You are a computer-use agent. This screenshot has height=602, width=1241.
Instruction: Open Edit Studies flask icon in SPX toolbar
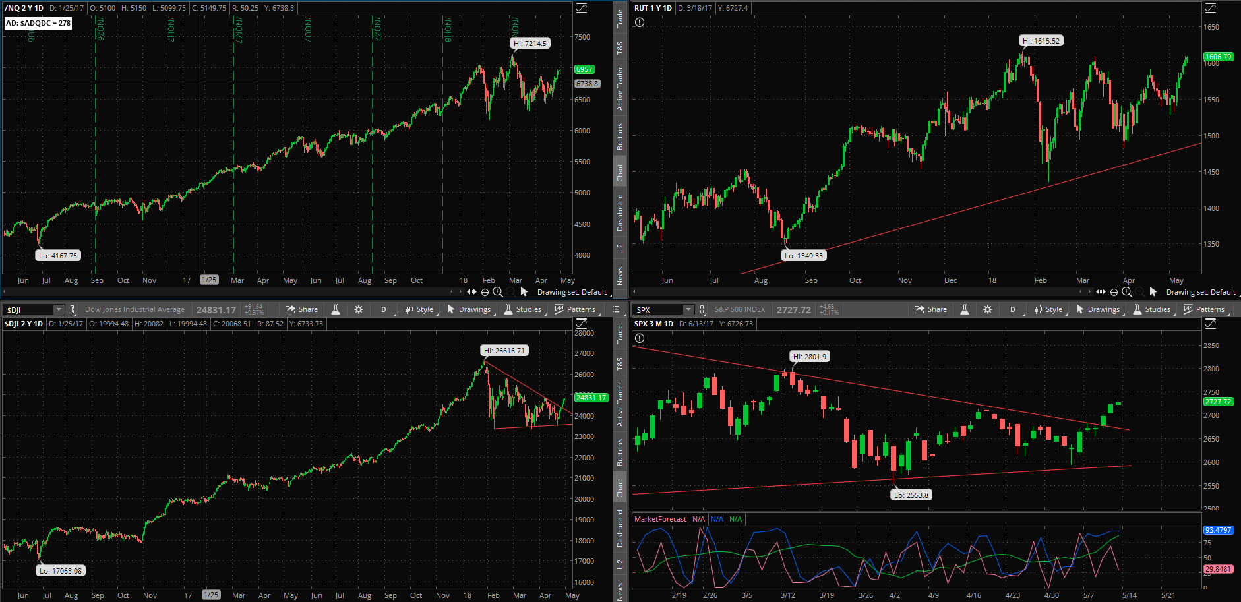[965, 309]
